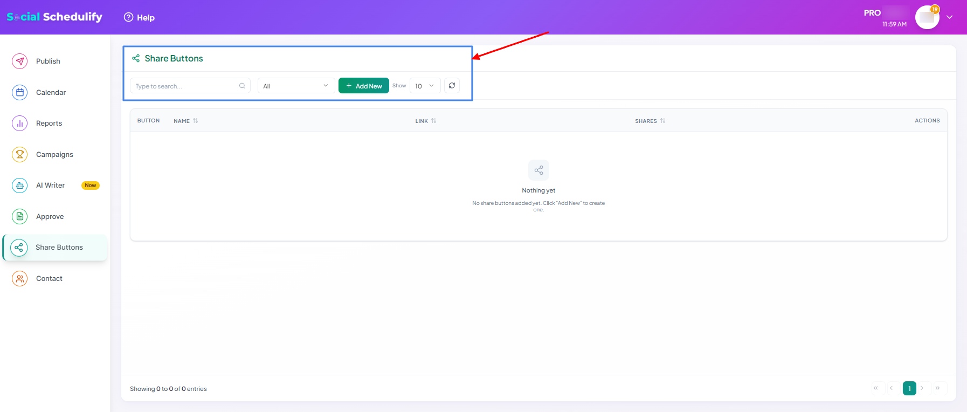The height and width of the screenshot is (412, 967).
Task: Click the PRO plan label
Action: (x=872, y=13)
